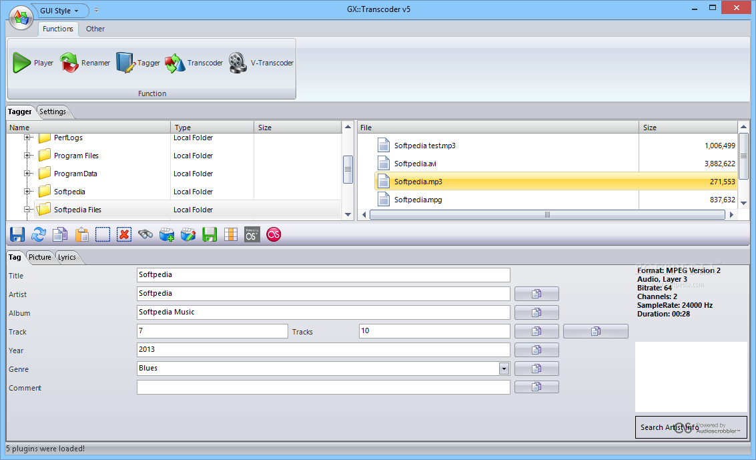Click the orange table grid icon
Viewport: 756px width, 460px height.
coord(230,235)
